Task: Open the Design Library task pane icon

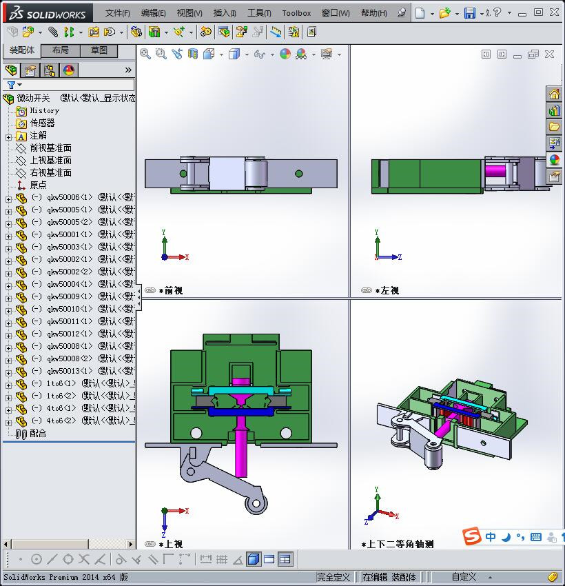Action: point(554,110)
